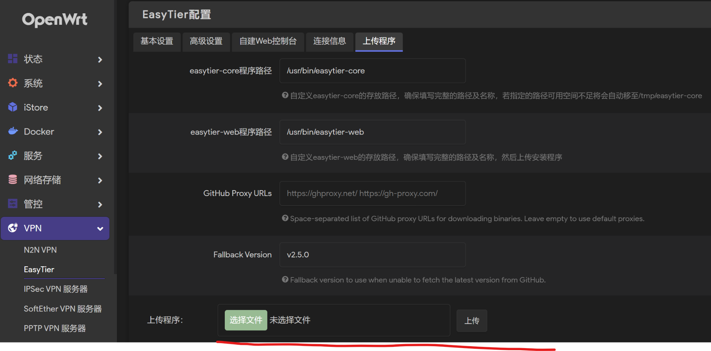The image size is (711, 351).
Task: Click the VPN menu label
Action: [x=33, y=228]
